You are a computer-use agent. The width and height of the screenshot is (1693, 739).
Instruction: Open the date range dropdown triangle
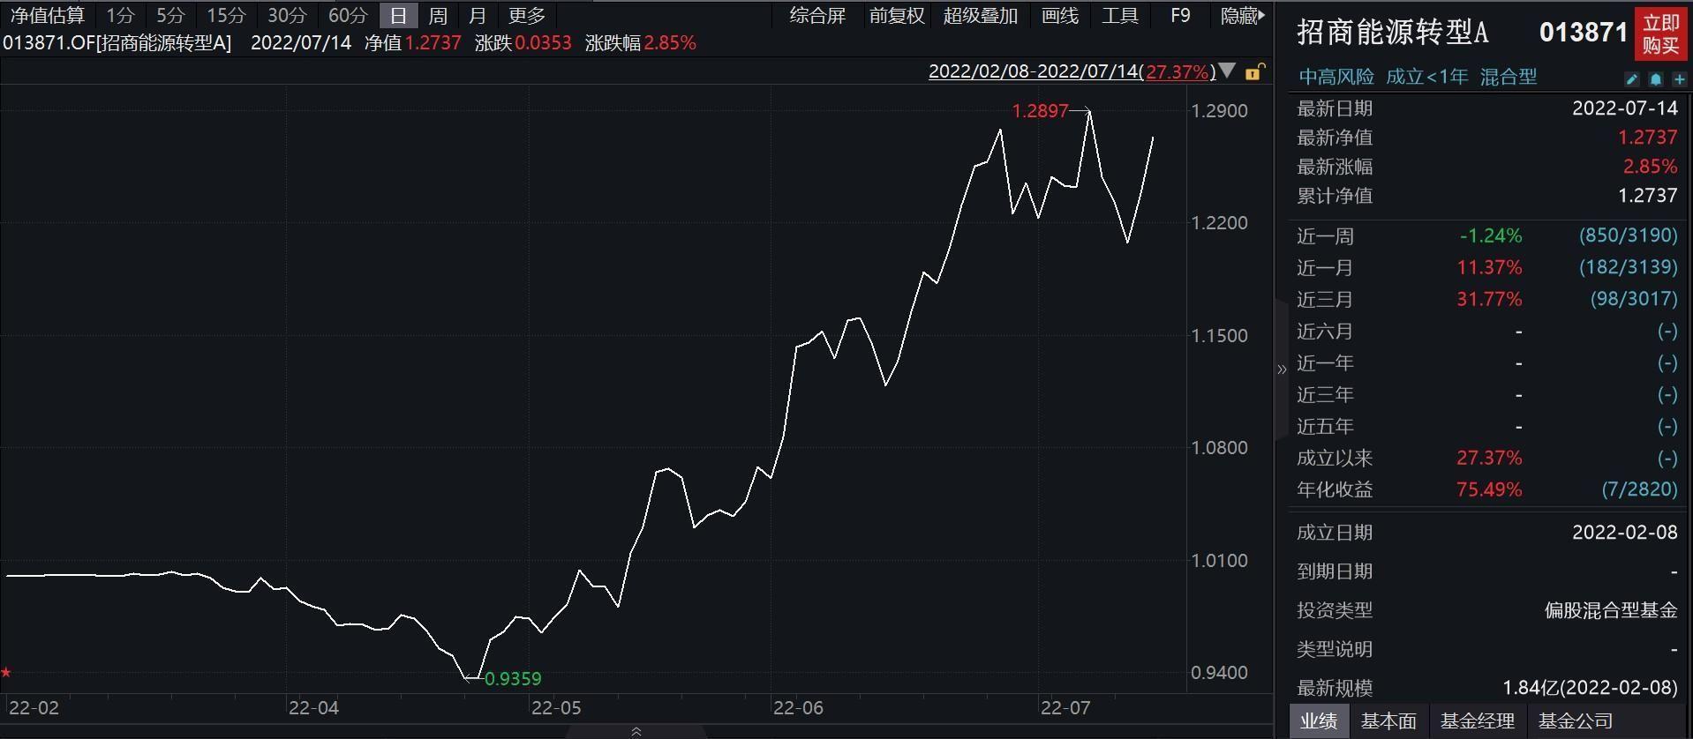pos(1227,71)
